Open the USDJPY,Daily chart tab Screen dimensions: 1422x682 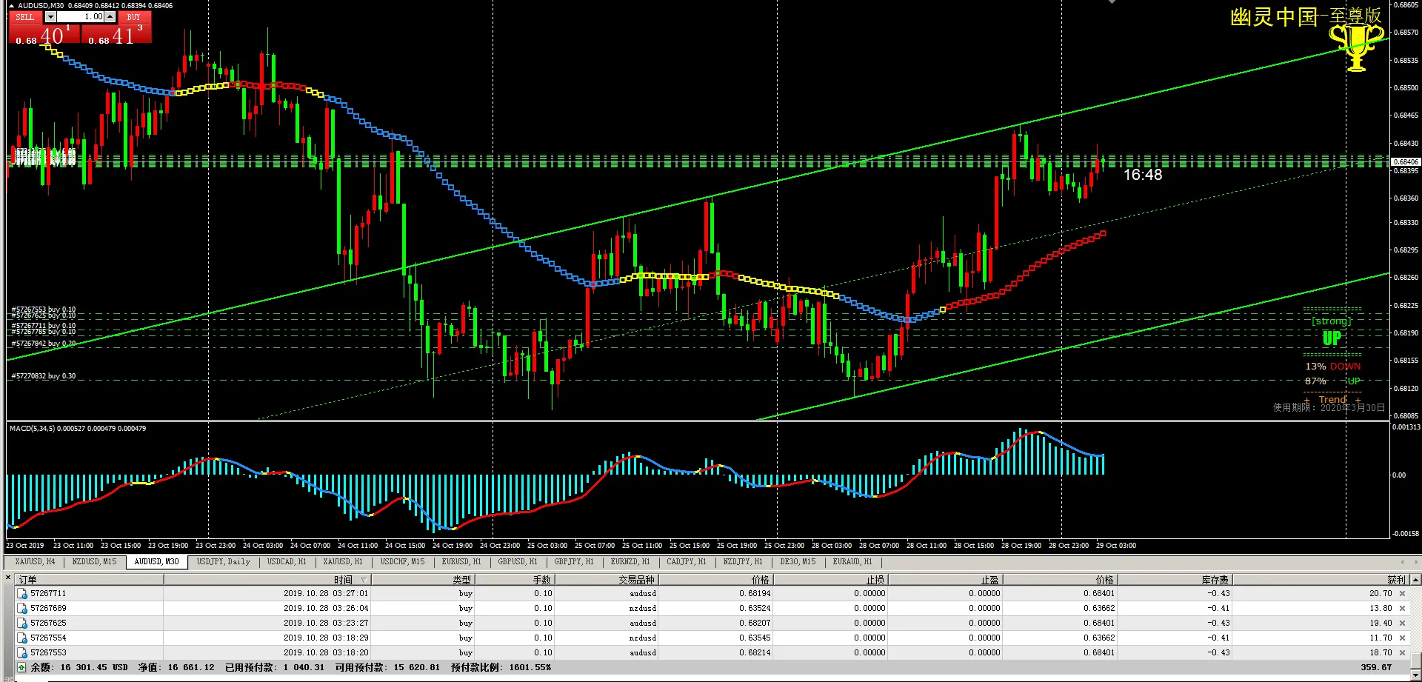(224, 562)
